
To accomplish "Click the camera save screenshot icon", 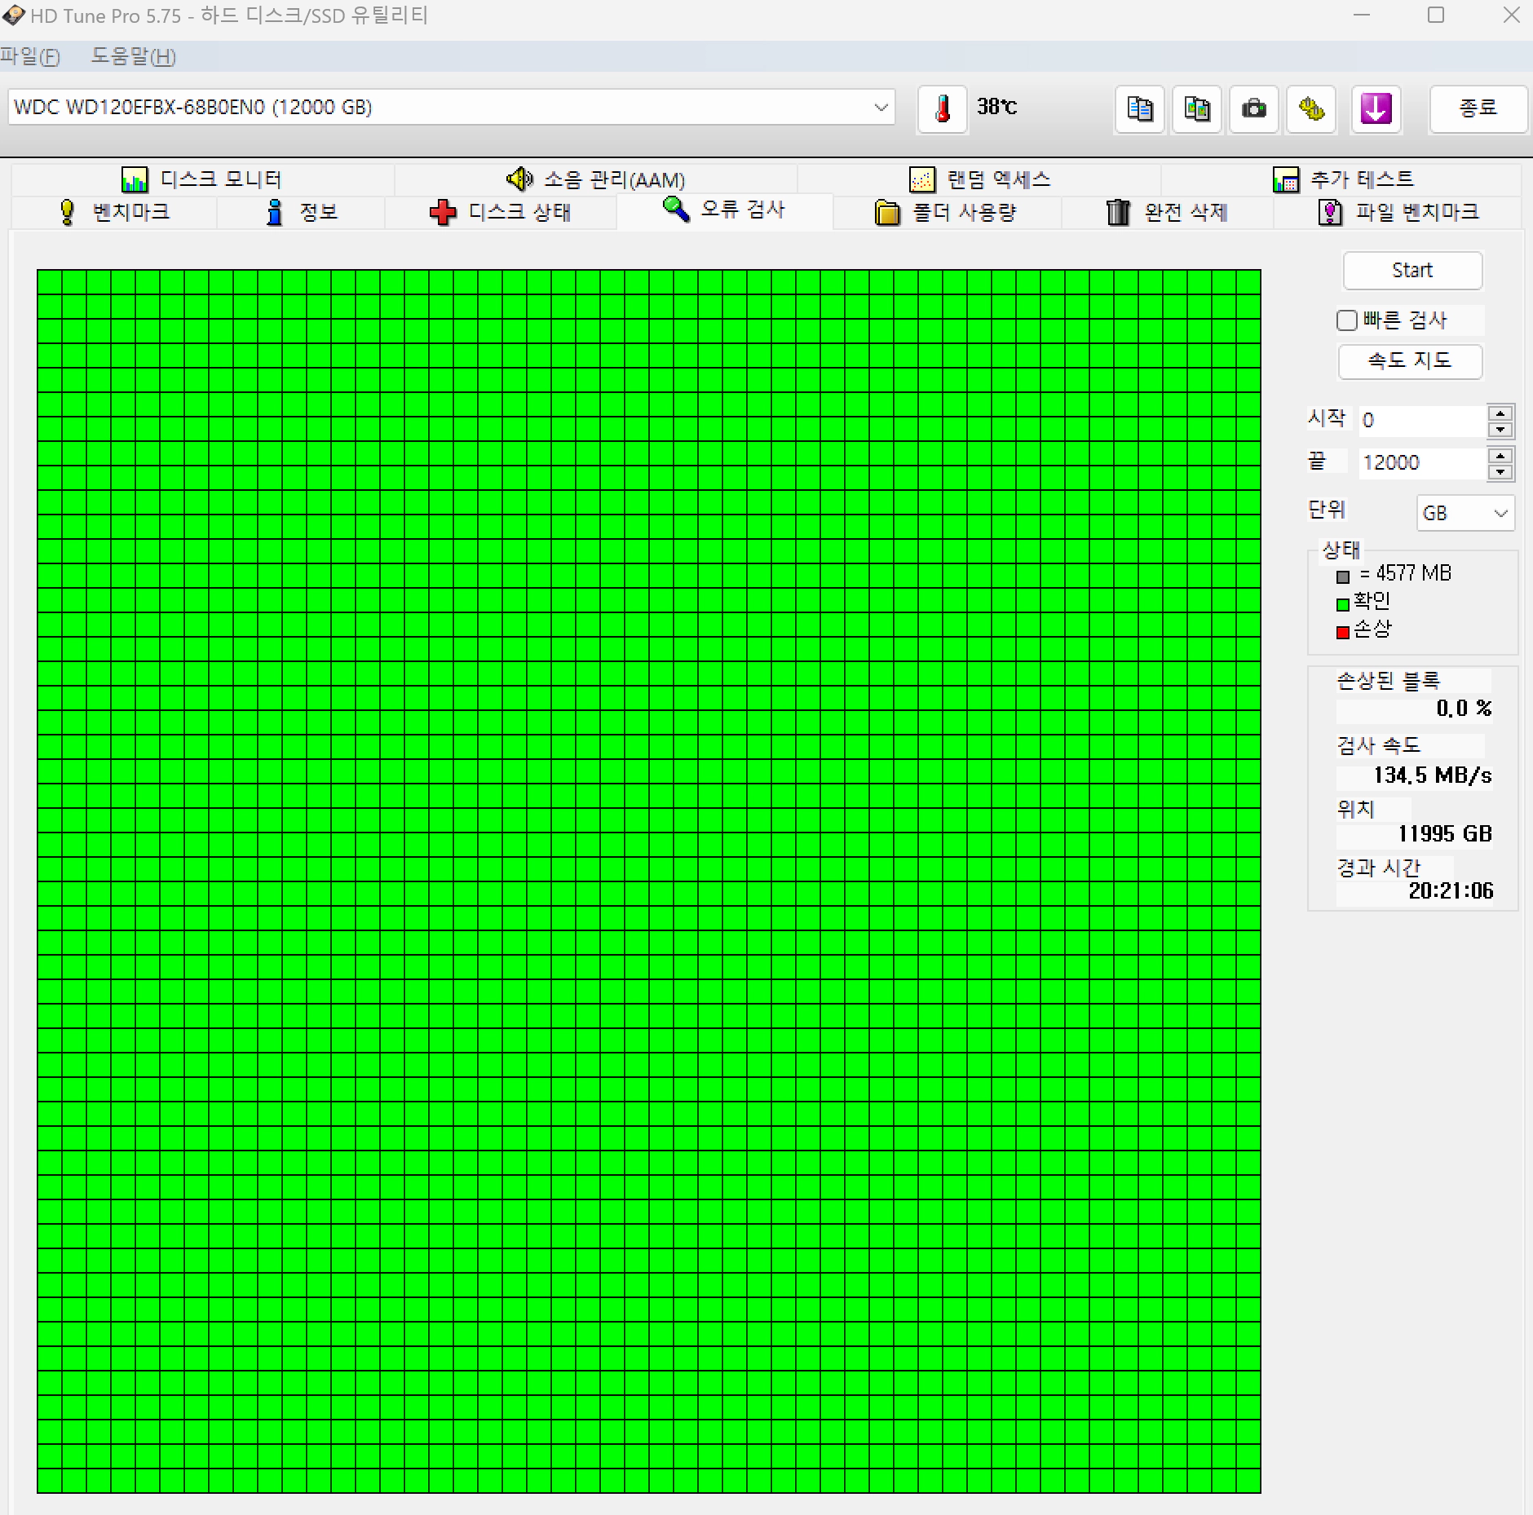I will tap(1253, 108).
